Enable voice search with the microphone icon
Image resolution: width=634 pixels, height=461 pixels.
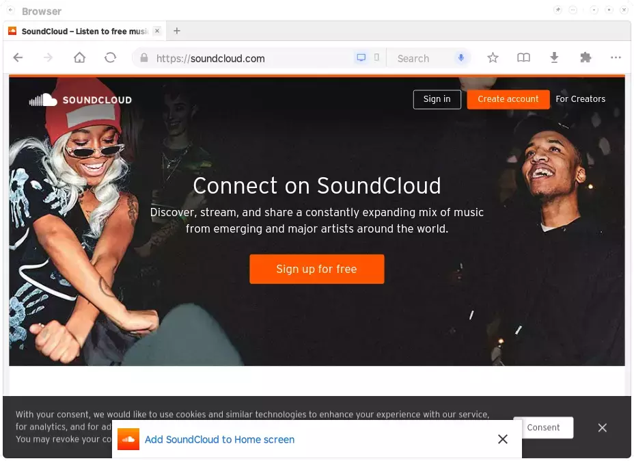coord(461,57)
